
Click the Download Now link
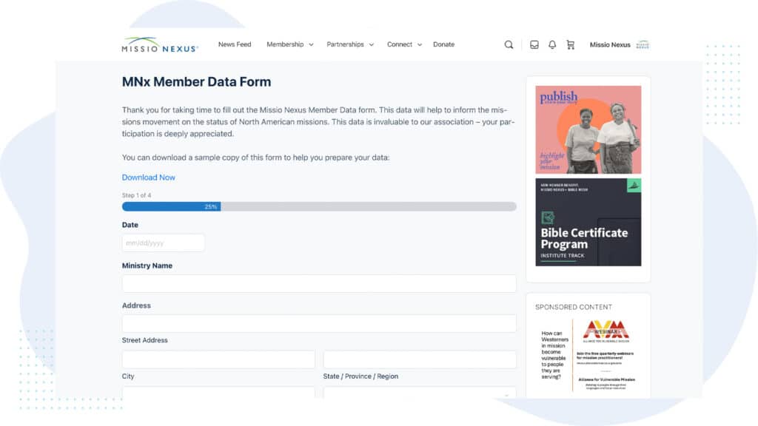[x=149, y=177]
